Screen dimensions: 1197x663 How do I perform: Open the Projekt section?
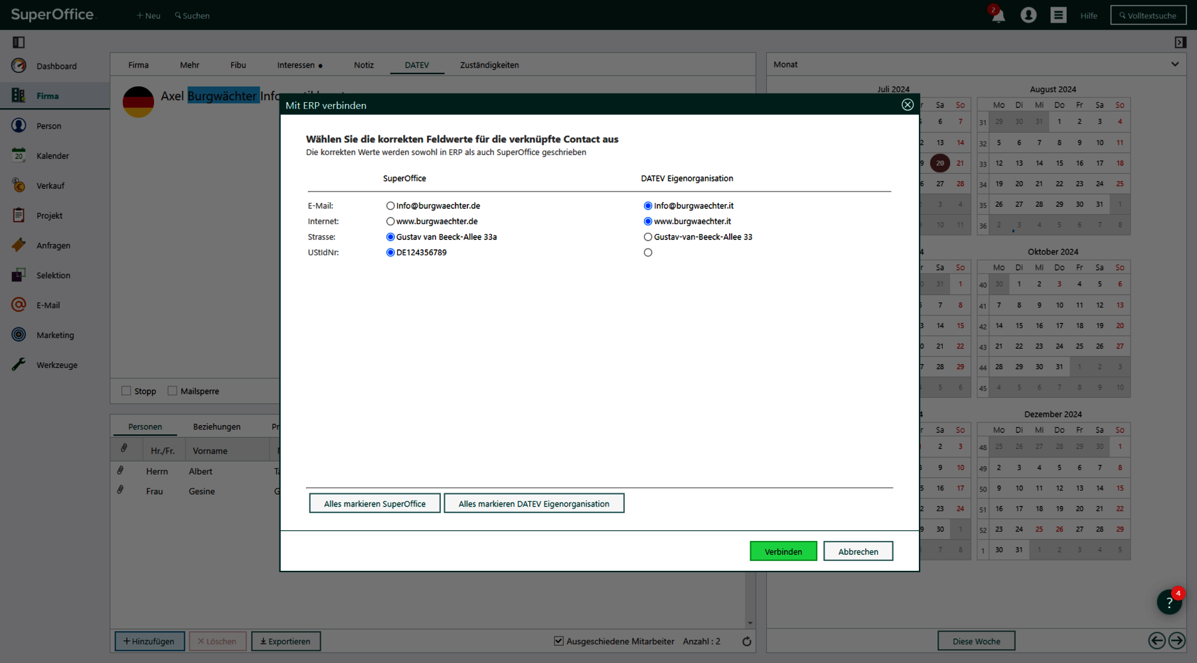click(x=49, y=215)
